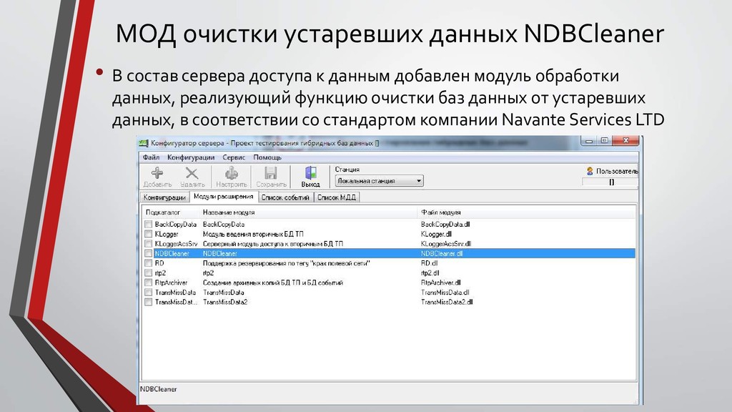Viewport: 732px width, 412px height.
Task: Open the Станция dropdown list
Action: click(379, 181)
